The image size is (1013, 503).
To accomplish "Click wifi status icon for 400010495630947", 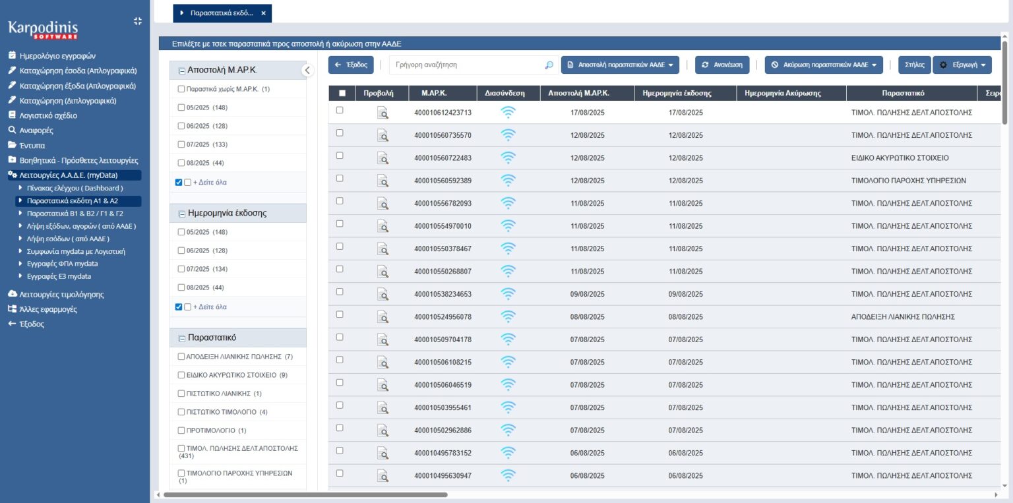I will click(508, 475).
